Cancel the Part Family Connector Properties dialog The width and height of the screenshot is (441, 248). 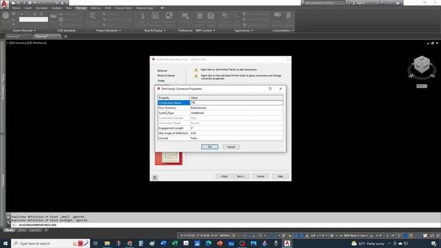tap(231, 147)
